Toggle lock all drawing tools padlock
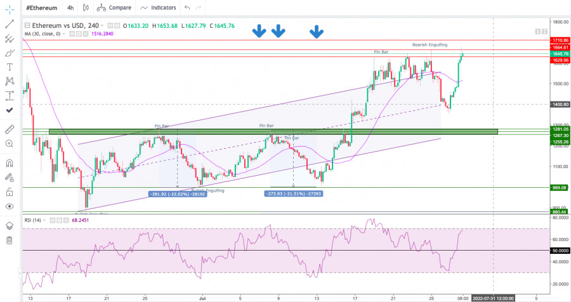The height and width of the screenshot is (302, 571). pos(10,192)
